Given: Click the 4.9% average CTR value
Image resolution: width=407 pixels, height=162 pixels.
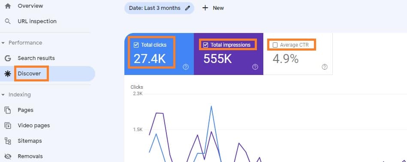Looking at the screenshot, I should 286,59.
